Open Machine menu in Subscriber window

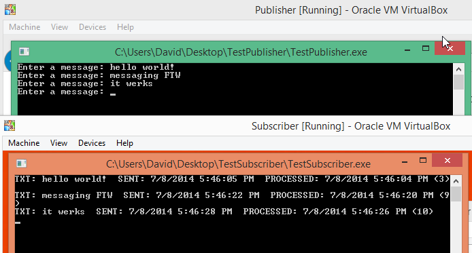tap(24, 143)
